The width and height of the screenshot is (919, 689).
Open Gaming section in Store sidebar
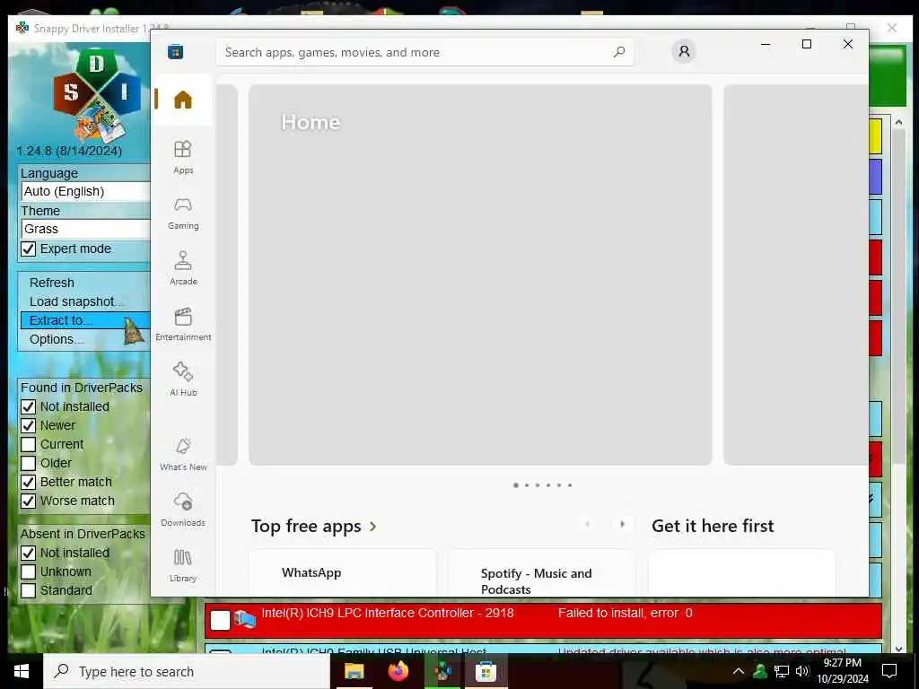point(183,213)
